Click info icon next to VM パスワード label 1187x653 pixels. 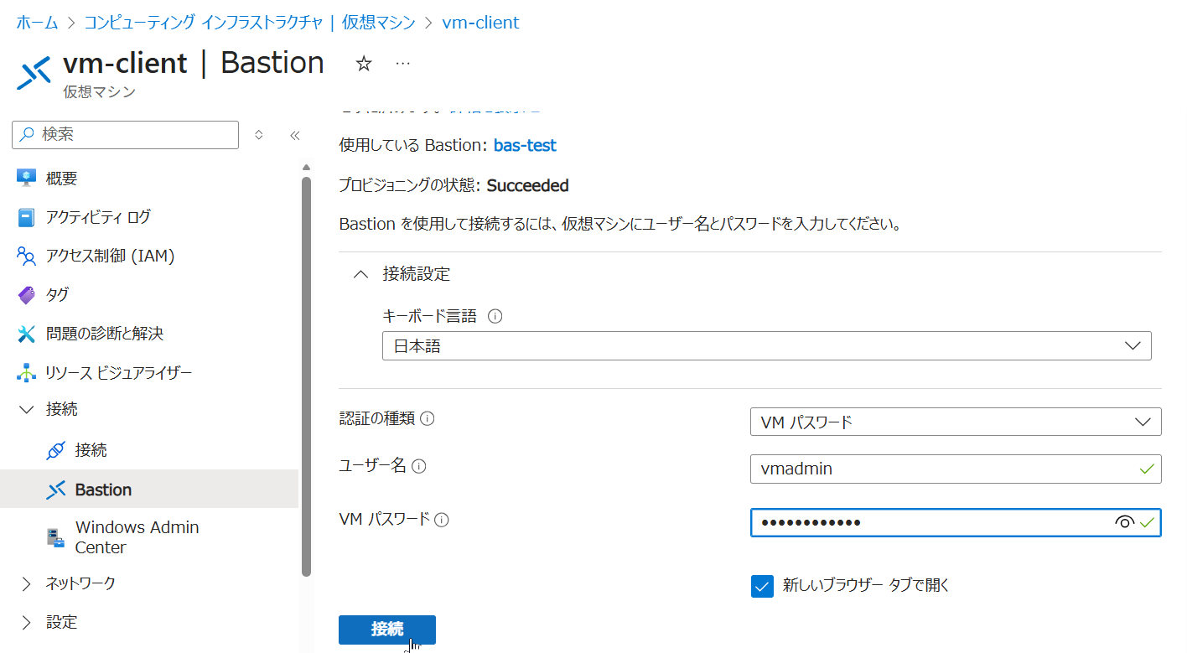tap(442, 520)
